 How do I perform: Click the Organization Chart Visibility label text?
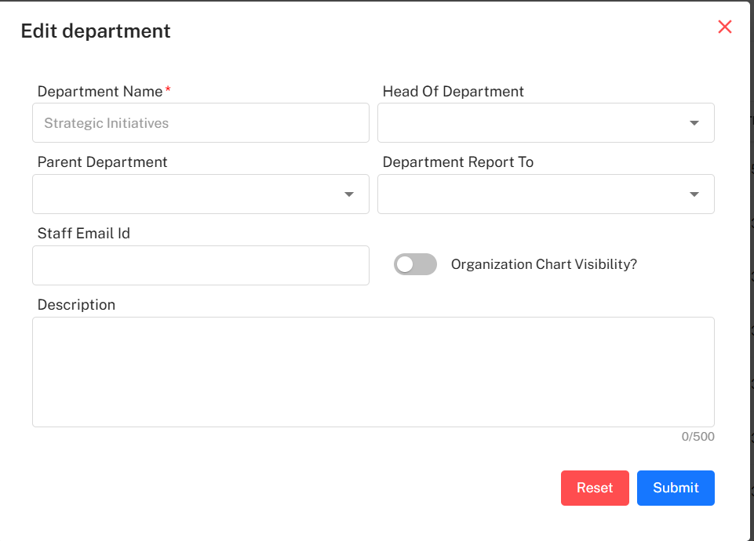click(544, 265)
